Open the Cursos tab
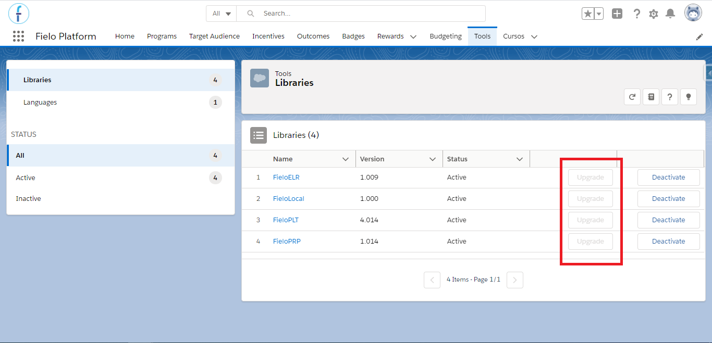712x343 pixels. [x=513, y=36]
